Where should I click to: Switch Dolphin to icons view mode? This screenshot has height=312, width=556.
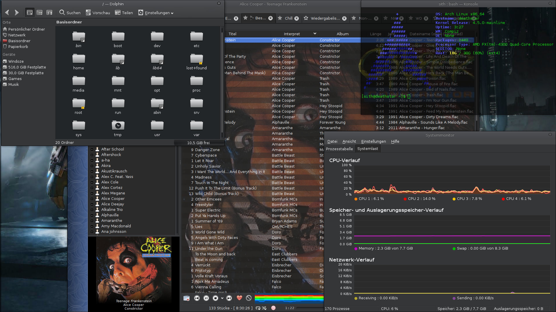pyautogui.click(x=30, y=13)
